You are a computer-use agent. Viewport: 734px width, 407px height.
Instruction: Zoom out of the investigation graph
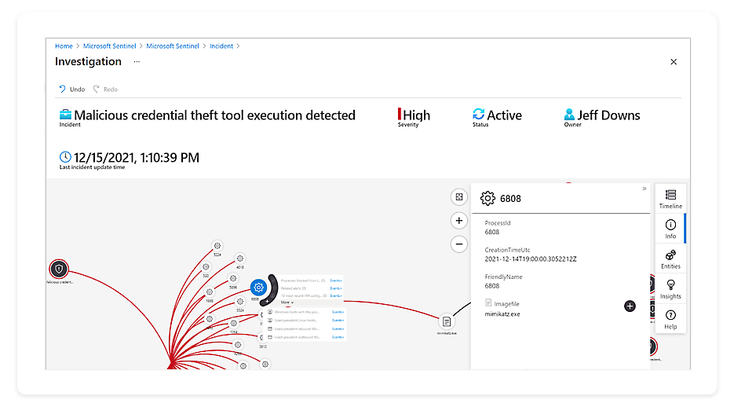click(x=459, y=244)
